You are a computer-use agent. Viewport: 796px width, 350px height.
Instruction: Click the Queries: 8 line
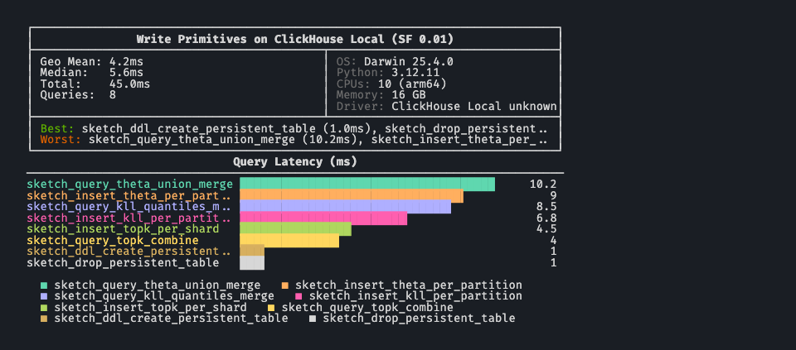(78, 94)
